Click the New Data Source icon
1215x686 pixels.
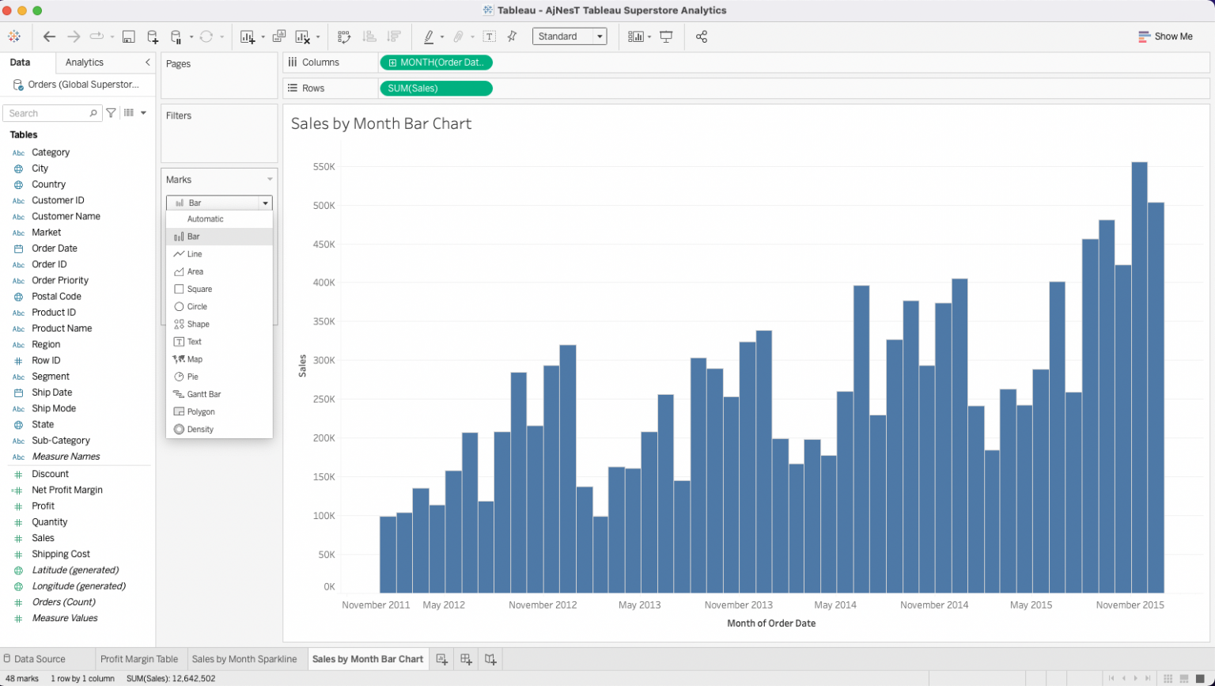click(153, 36)
